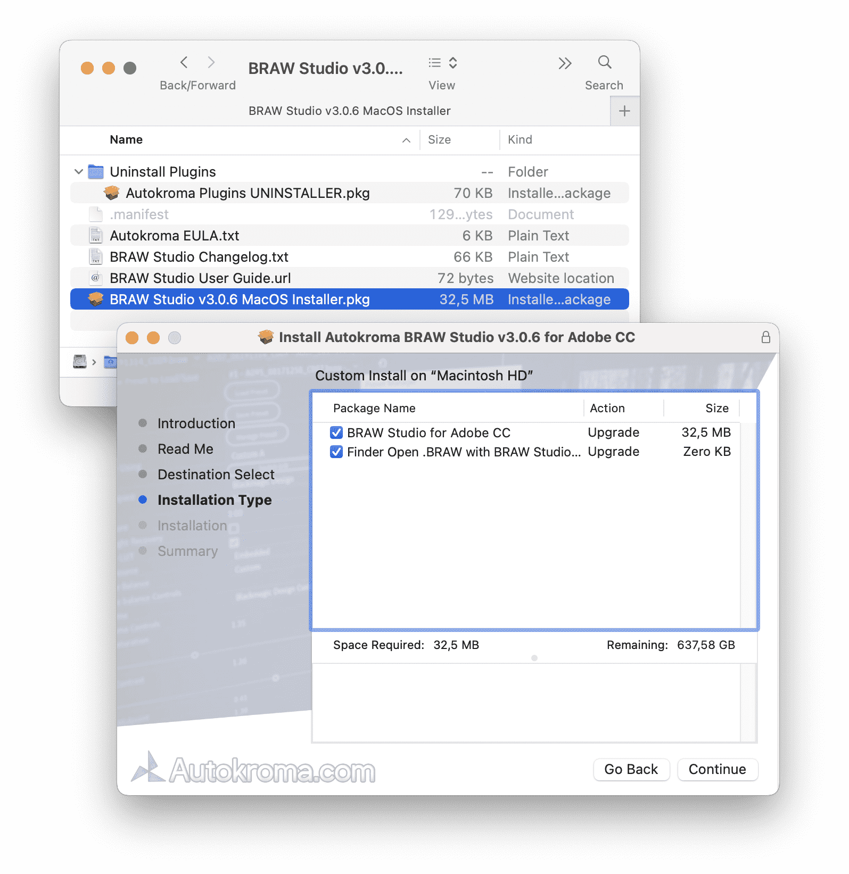849x874 pixels.
Task: Select the Introduction step in installer sidebar
Action: [196, 423]
